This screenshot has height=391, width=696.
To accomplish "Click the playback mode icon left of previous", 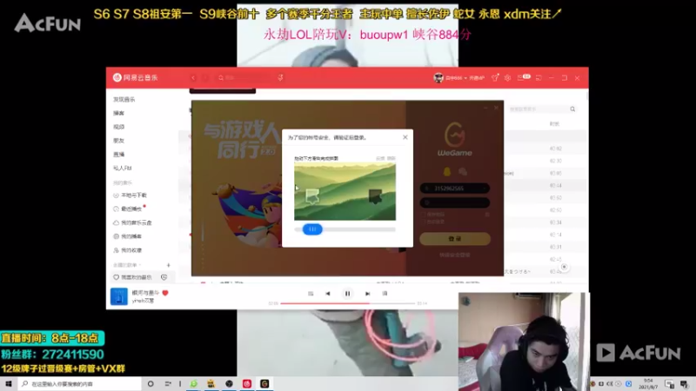I will (311, 294).
